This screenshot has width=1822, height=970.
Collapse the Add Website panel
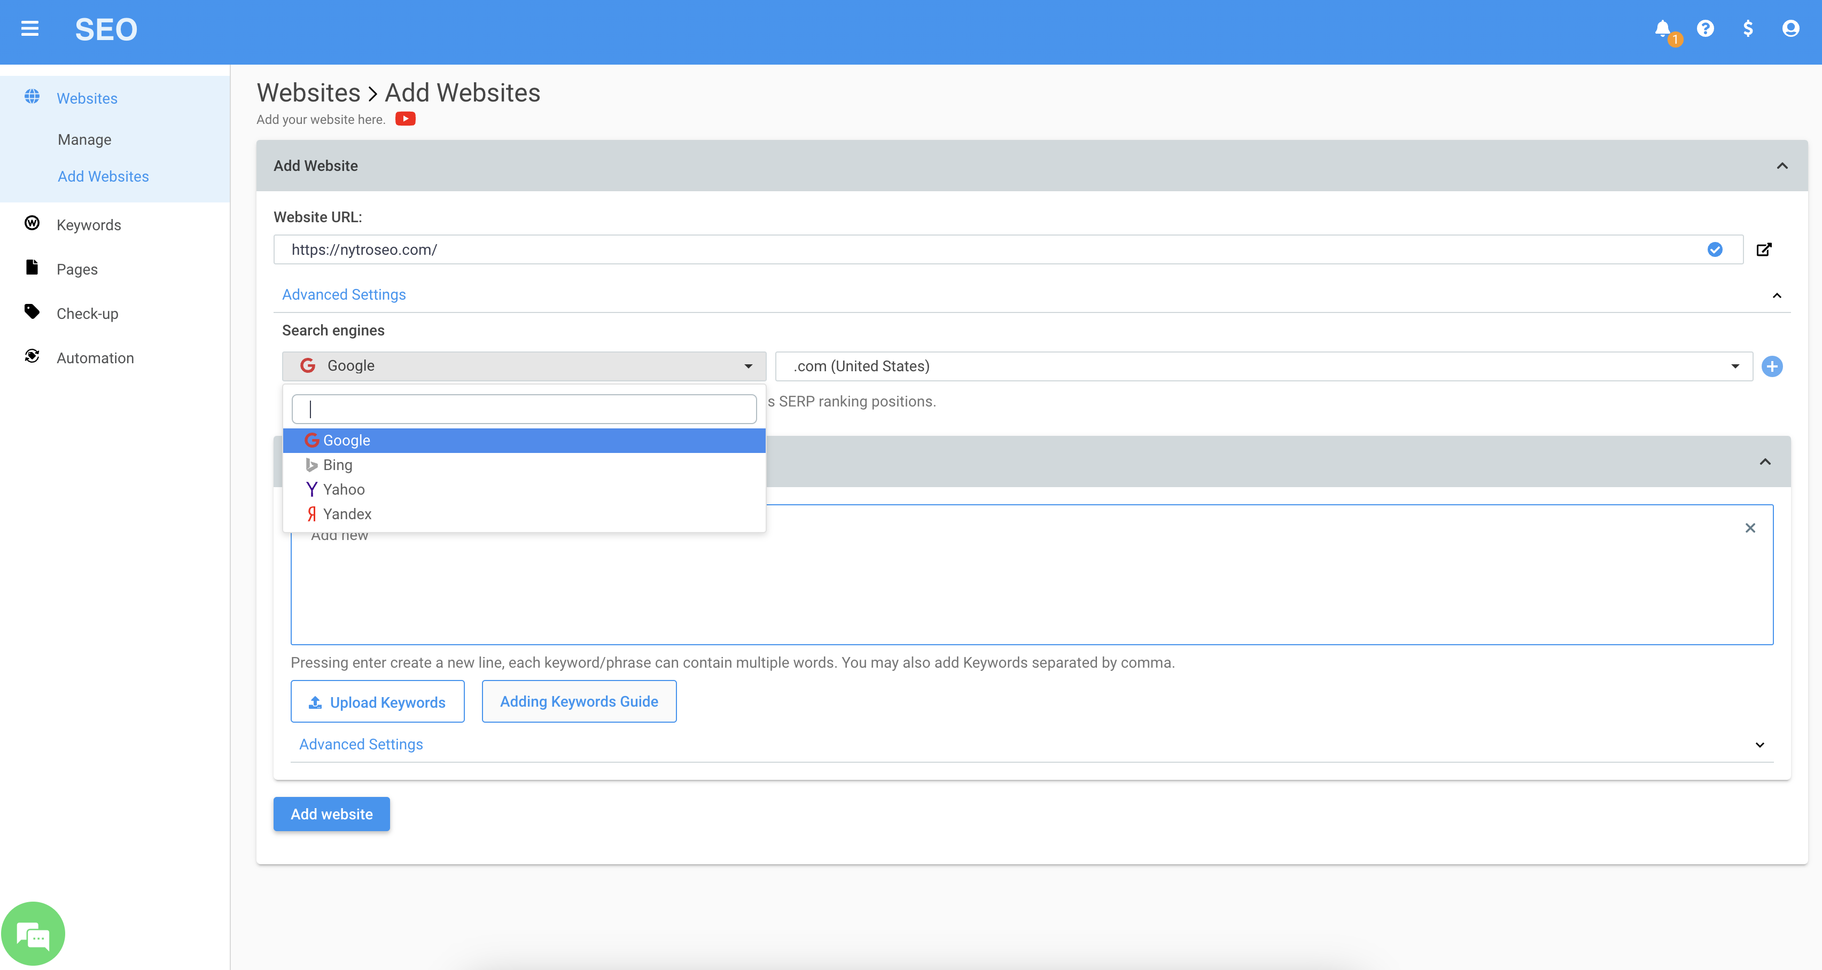pos(1782,166)
